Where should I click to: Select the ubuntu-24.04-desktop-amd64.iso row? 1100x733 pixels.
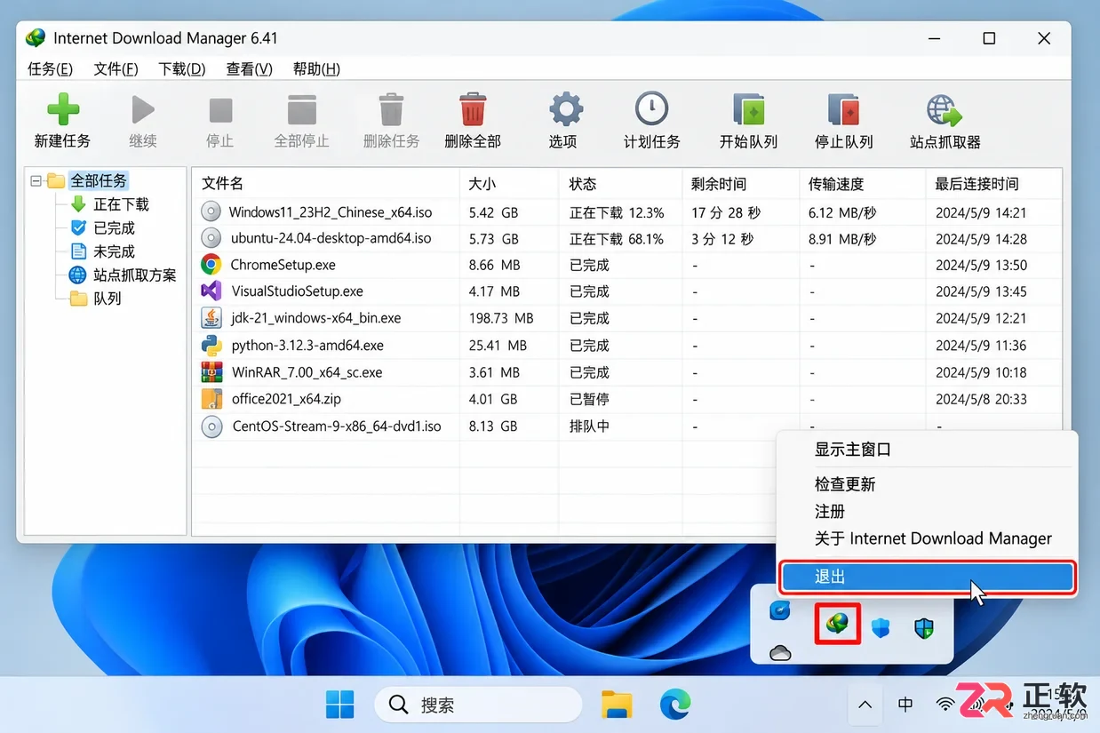(626, 239)
